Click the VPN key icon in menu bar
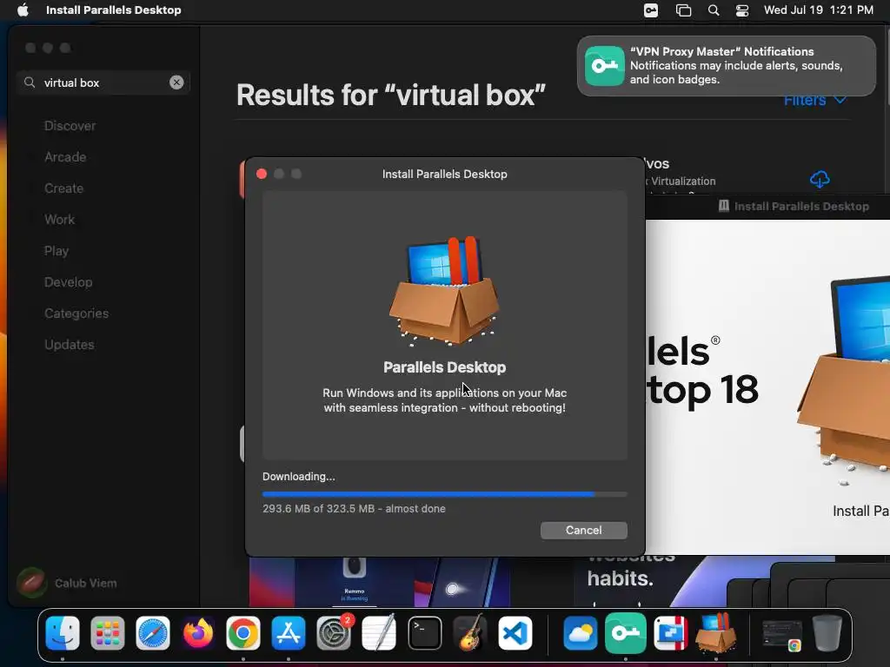This screenshot has height=667, width=890. (x=651, y=10)
